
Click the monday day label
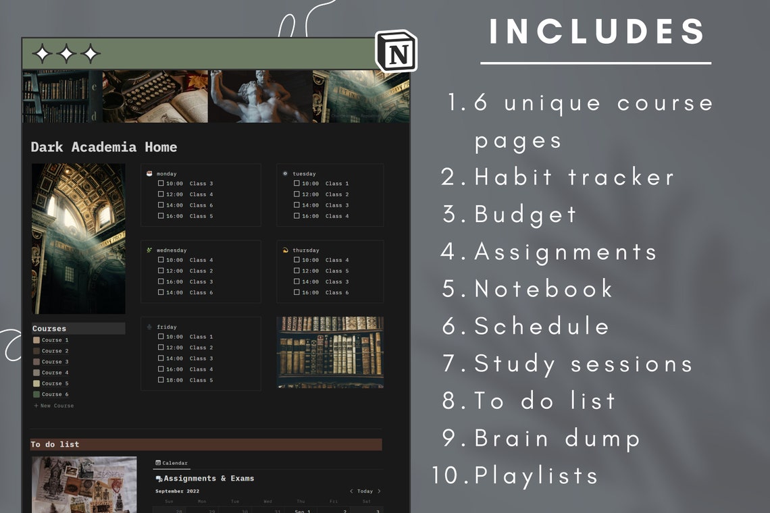(x=166, y=173)
